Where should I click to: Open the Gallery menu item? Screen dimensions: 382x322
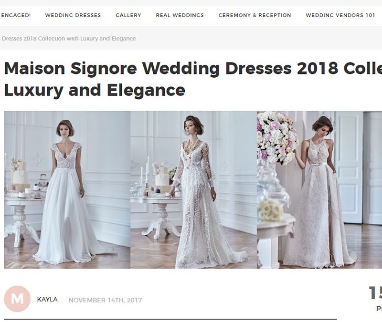click(x=128, y=15)
